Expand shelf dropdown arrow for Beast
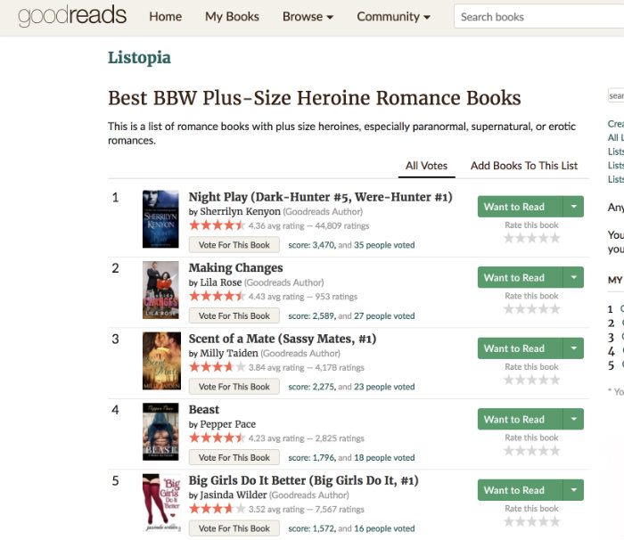This screenshot has height=540, width=624. click(x=573, y=419)
